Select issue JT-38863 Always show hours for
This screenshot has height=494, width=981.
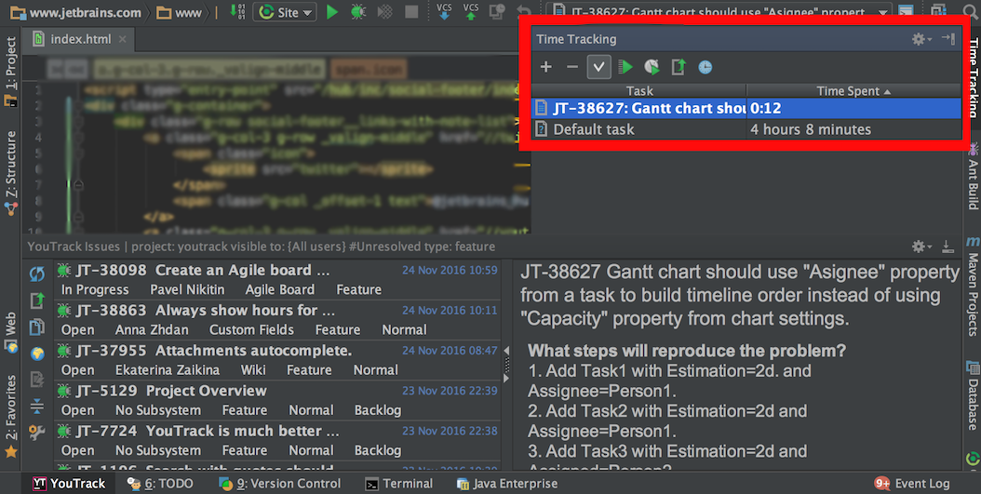[277, 319]
